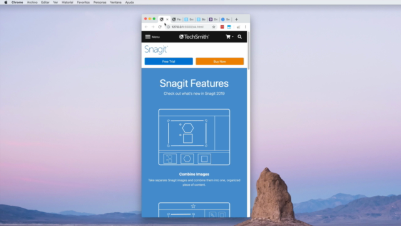
Task: Switch to the second TechSmith 'Fe' tab
Action: [x=177, y=19]
